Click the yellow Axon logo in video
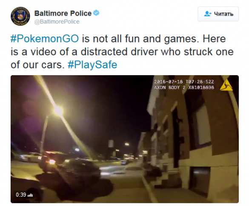 [226, 85]
